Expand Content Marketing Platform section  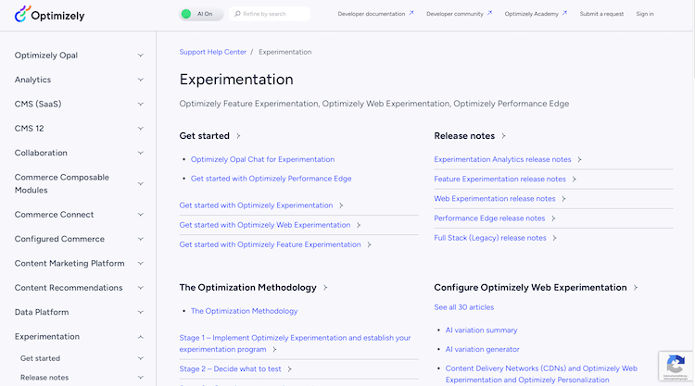(x=141, y=264)
